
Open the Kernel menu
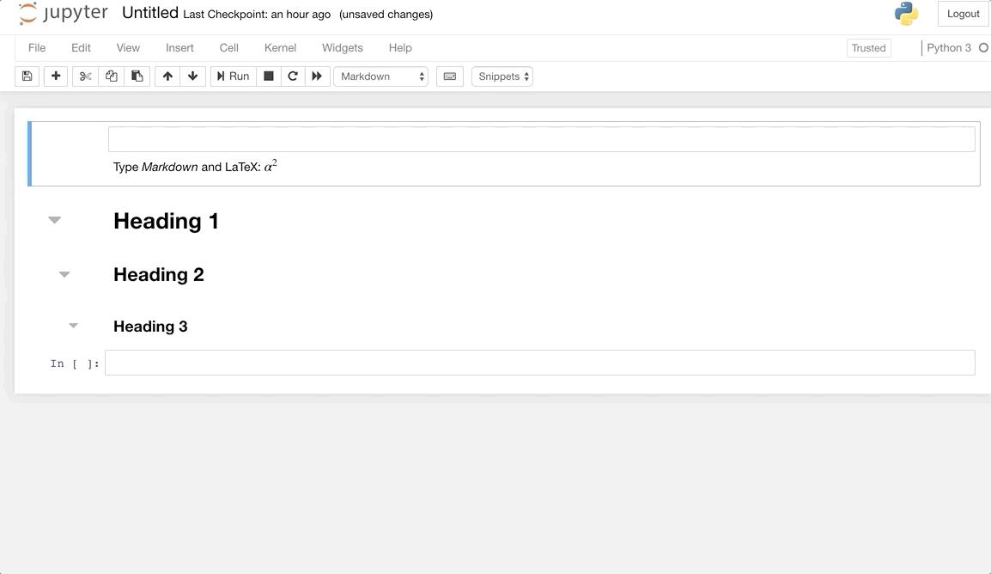point(280,48)
